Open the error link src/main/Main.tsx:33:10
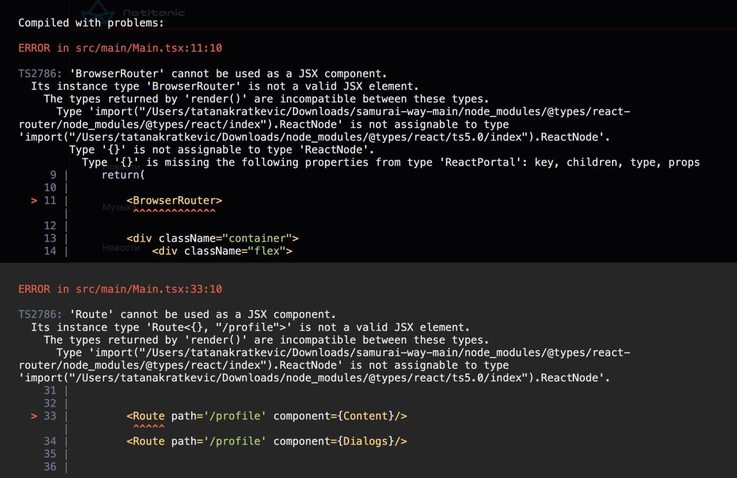This screenshot has height=478, width=737. pyautogui.click(x=149, y=289)
